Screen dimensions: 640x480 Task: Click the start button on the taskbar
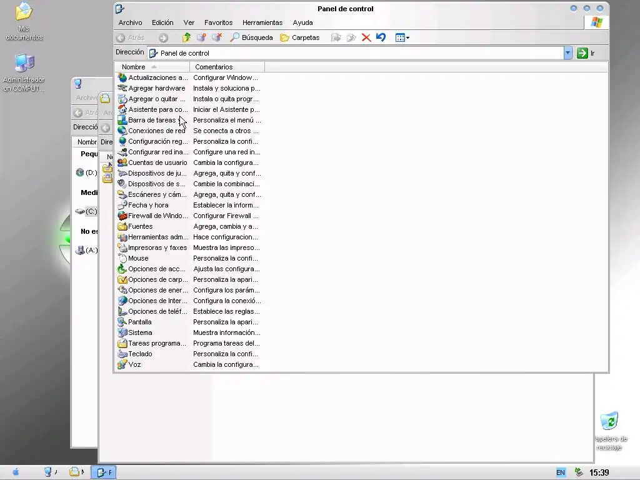pyautogui.click(x=16, y=472)
